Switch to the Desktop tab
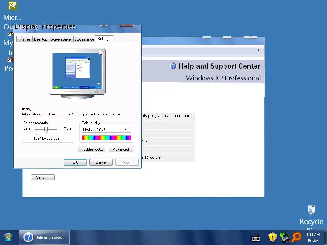 click(x=41, y=39)
